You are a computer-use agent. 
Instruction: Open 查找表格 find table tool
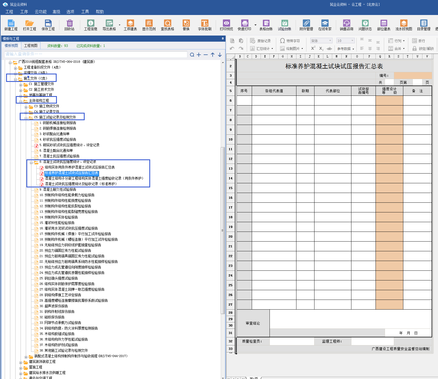[168, 25]
